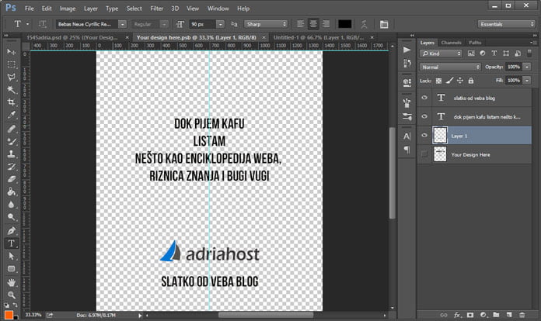Viewport: 541px width, 321px height.
Task: Open the Character panel icon
Action: [407, 136]
